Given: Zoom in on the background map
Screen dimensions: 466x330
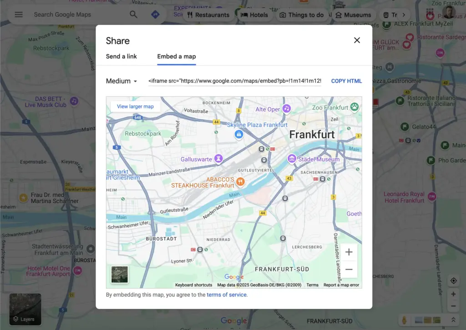Looking at the screenshot, I should 453,294.
